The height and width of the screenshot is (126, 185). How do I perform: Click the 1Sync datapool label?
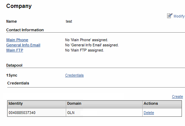[x=12, y=75]
